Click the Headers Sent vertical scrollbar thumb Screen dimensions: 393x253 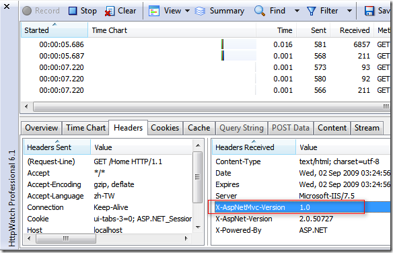(198, 177)
